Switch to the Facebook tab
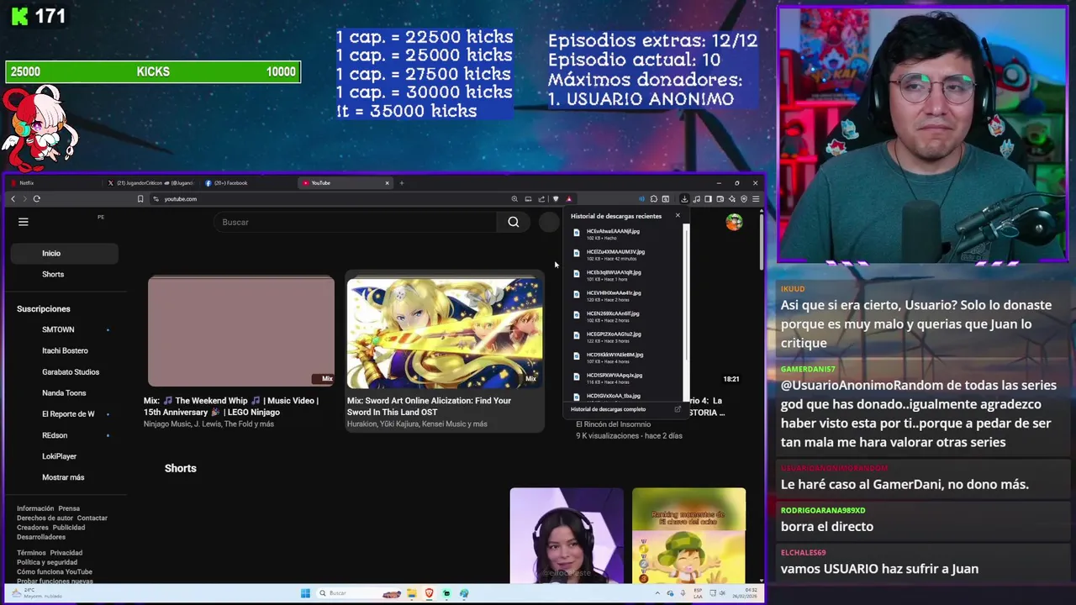Screen dimensions: 1076x605 (x=249, y=183)
